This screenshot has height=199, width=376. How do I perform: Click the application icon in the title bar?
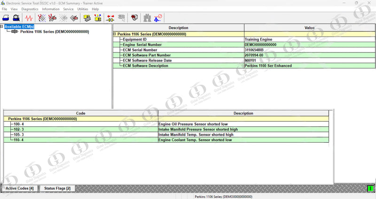[x=3, y=3]
